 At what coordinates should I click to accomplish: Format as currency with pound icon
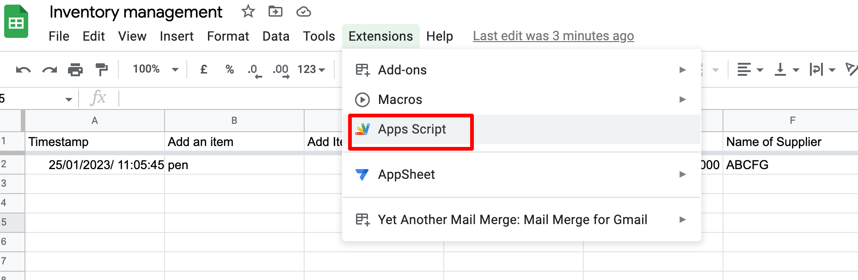coord(203,69)
